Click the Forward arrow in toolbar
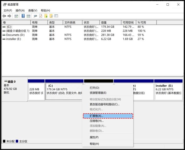The image size is (185, 150). pyautogui.click(x=9, y=16)
